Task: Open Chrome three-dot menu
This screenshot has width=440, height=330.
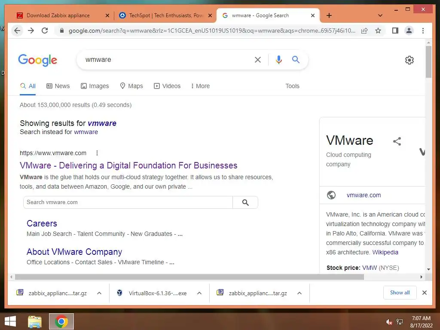Action: coord(423,31)
